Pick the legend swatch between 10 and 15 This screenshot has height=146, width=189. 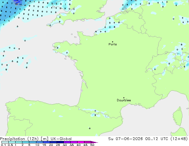click(x=39, y=142)
